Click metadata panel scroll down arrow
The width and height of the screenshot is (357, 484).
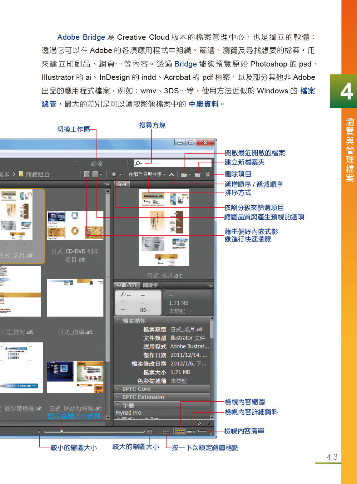212,417
